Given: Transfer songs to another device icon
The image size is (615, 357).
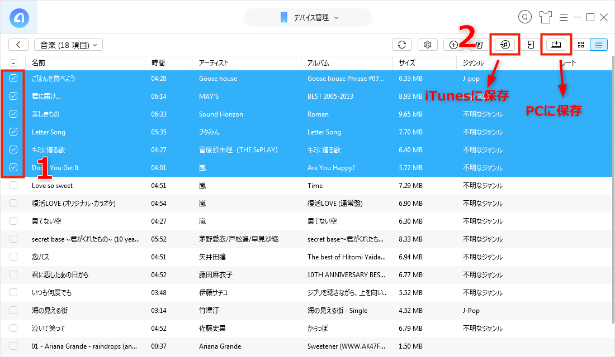Looking at the screenshot, I should (531, 45).
